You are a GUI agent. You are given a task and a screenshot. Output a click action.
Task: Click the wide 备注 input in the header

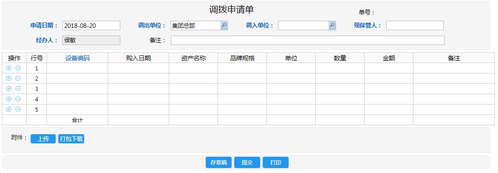(308, 40)
